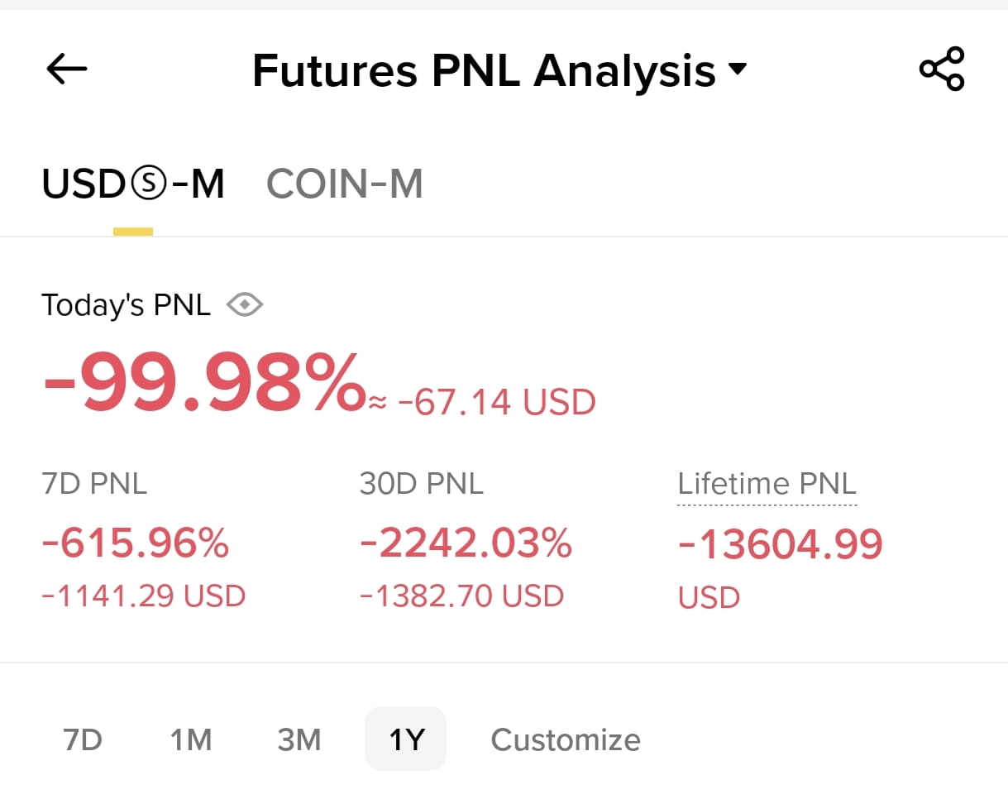Switch to the COIN-M tab
Image resolution: width=1008 pixels, height=799 pixels.
(x=345, y=184)
